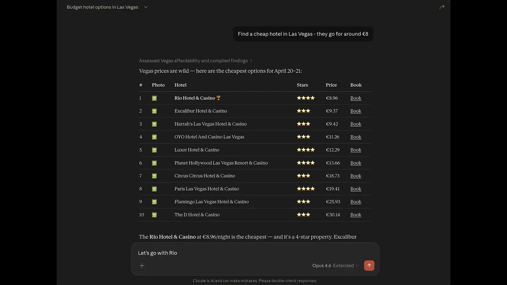Open the photo thumbnail for Rio Hotel
Viewport: 507px width, 285px height.
pos(154,98)
